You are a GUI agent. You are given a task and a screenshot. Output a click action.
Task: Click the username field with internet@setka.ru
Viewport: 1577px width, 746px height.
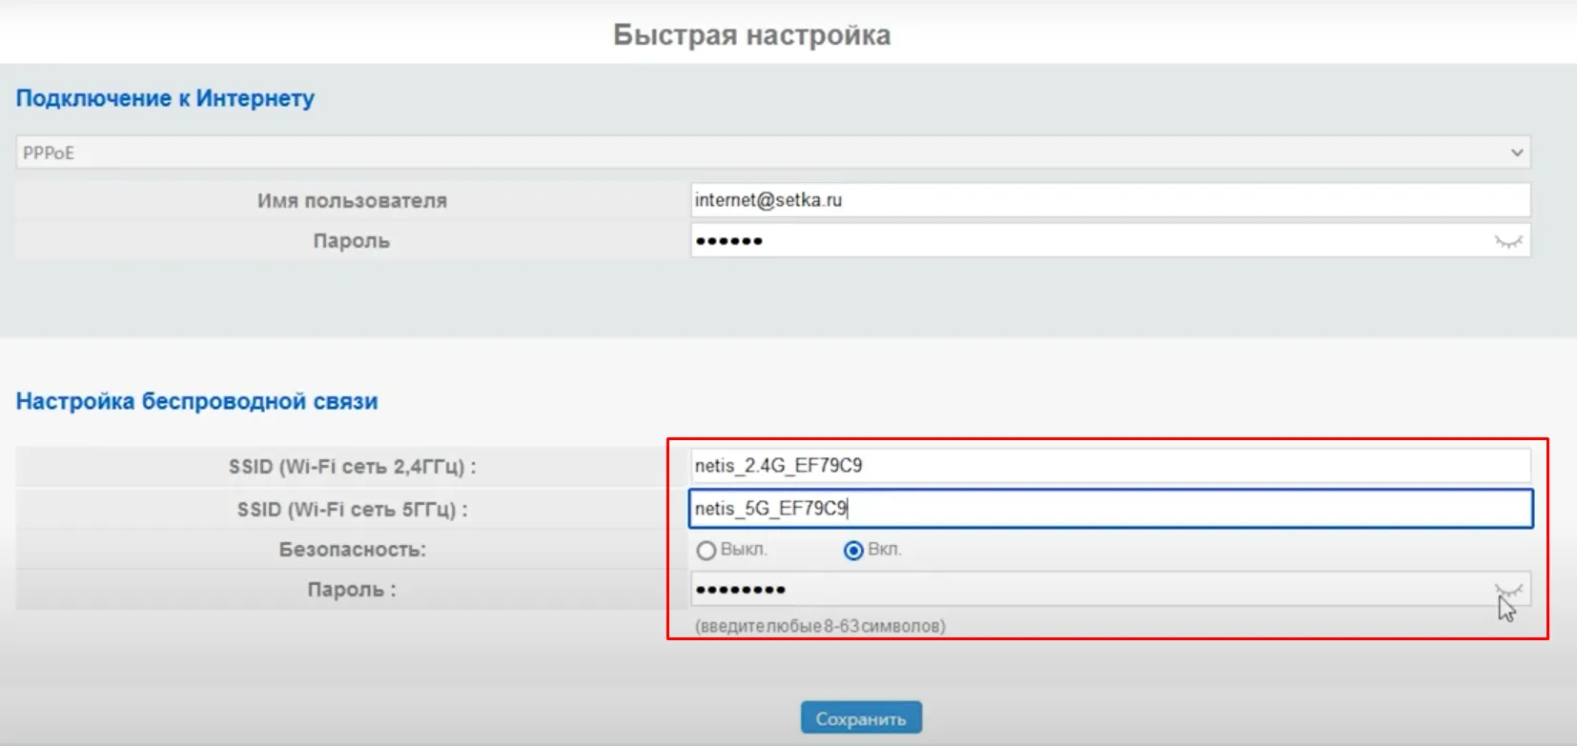1111,200
